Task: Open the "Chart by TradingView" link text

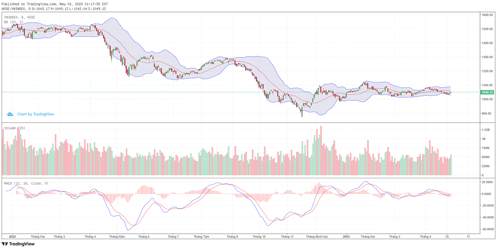Action: pos(36,114)
